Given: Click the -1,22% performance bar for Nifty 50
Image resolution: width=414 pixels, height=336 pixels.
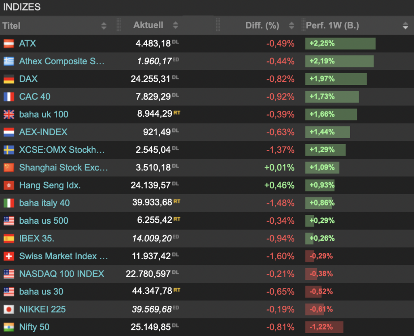Looking at the screenshot, I should [324, 327].
